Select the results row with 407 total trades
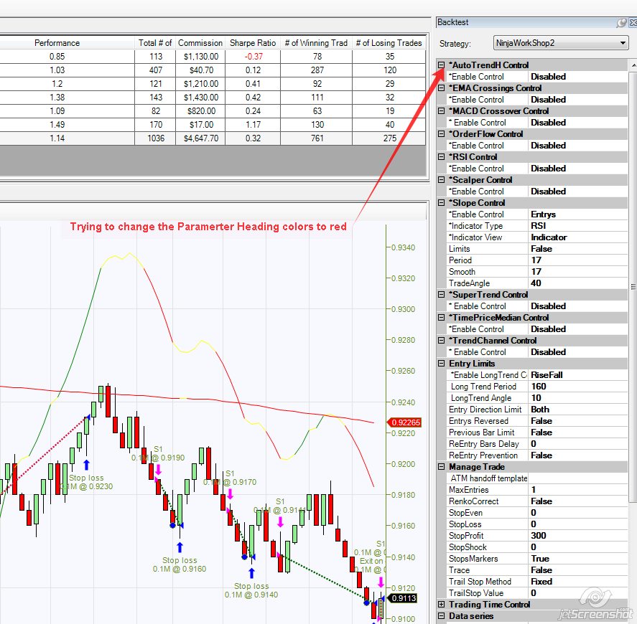 (213, 70)
